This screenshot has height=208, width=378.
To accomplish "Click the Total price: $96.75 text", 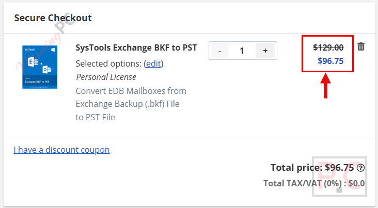I will click(x=312, y=168).
